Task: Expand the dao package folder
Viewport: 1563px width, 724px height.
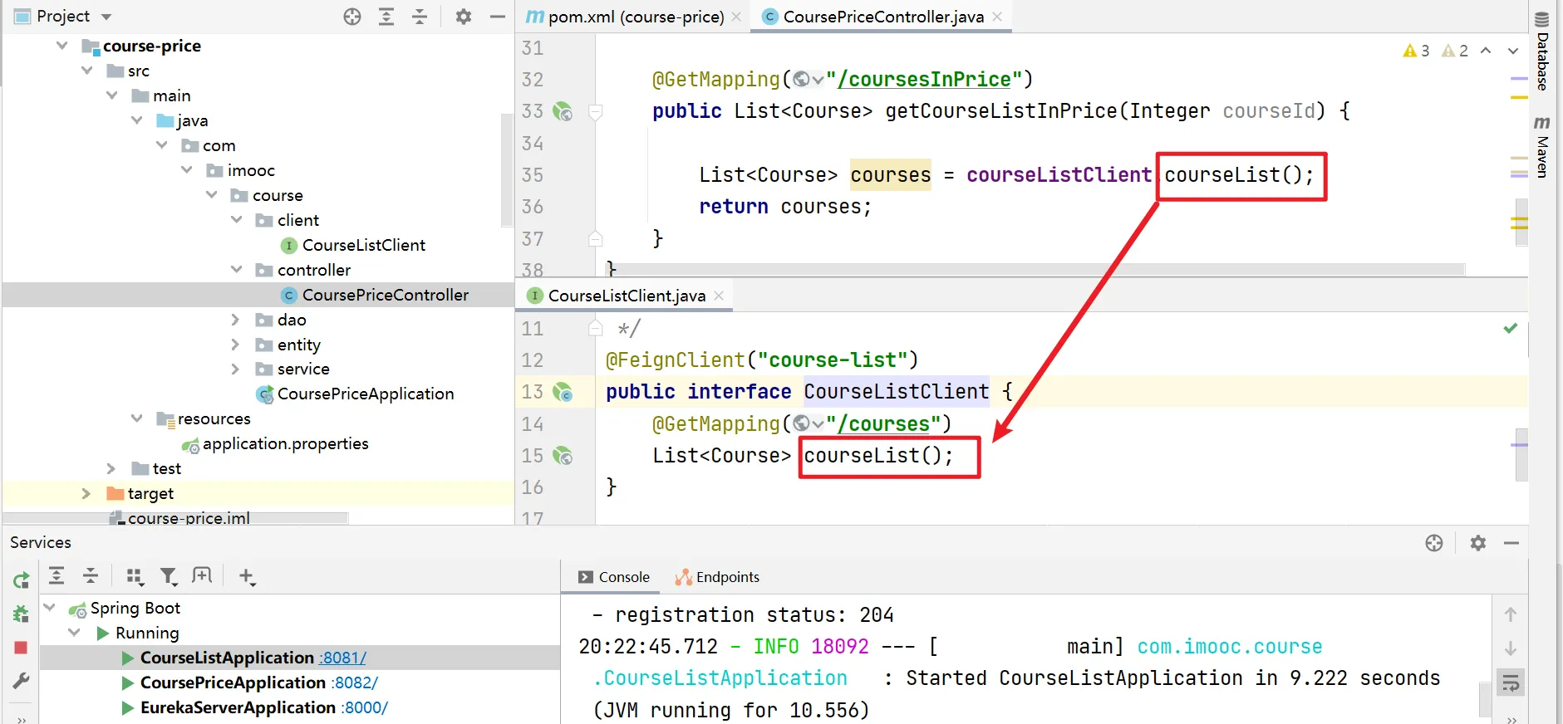Action: click(235, 320)
